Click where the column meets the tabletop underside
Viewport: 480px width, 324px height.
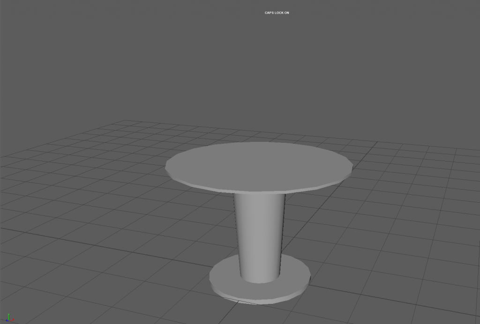pos(259,194)
